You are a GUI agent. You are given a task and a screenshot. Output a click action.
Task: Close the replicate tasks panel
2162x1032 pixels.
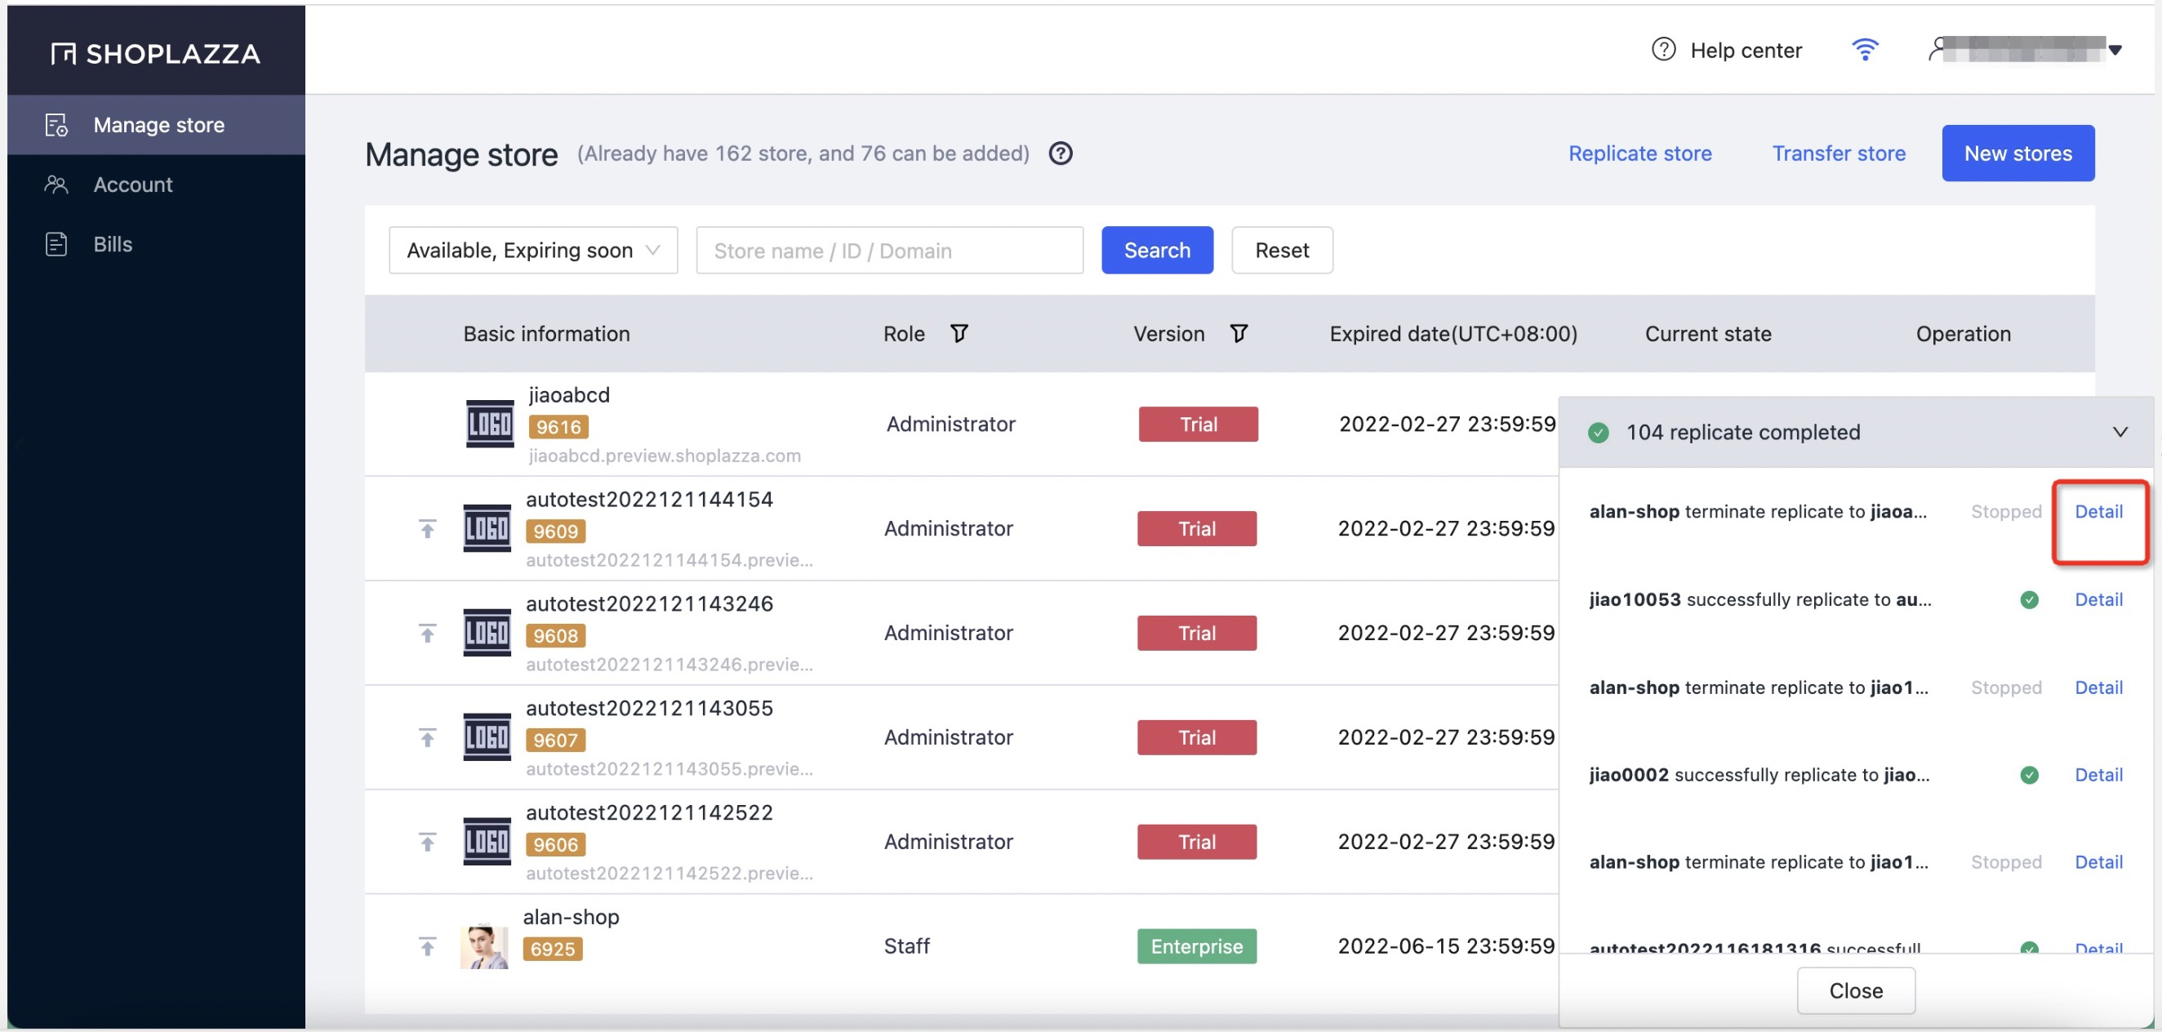[x=1855, y=991]
